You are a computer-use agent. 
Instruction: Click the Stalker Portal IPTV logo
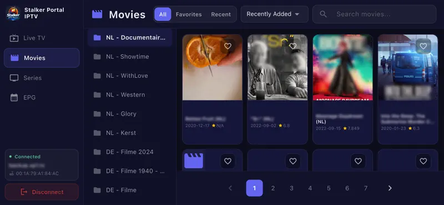(x=13, y=13)
